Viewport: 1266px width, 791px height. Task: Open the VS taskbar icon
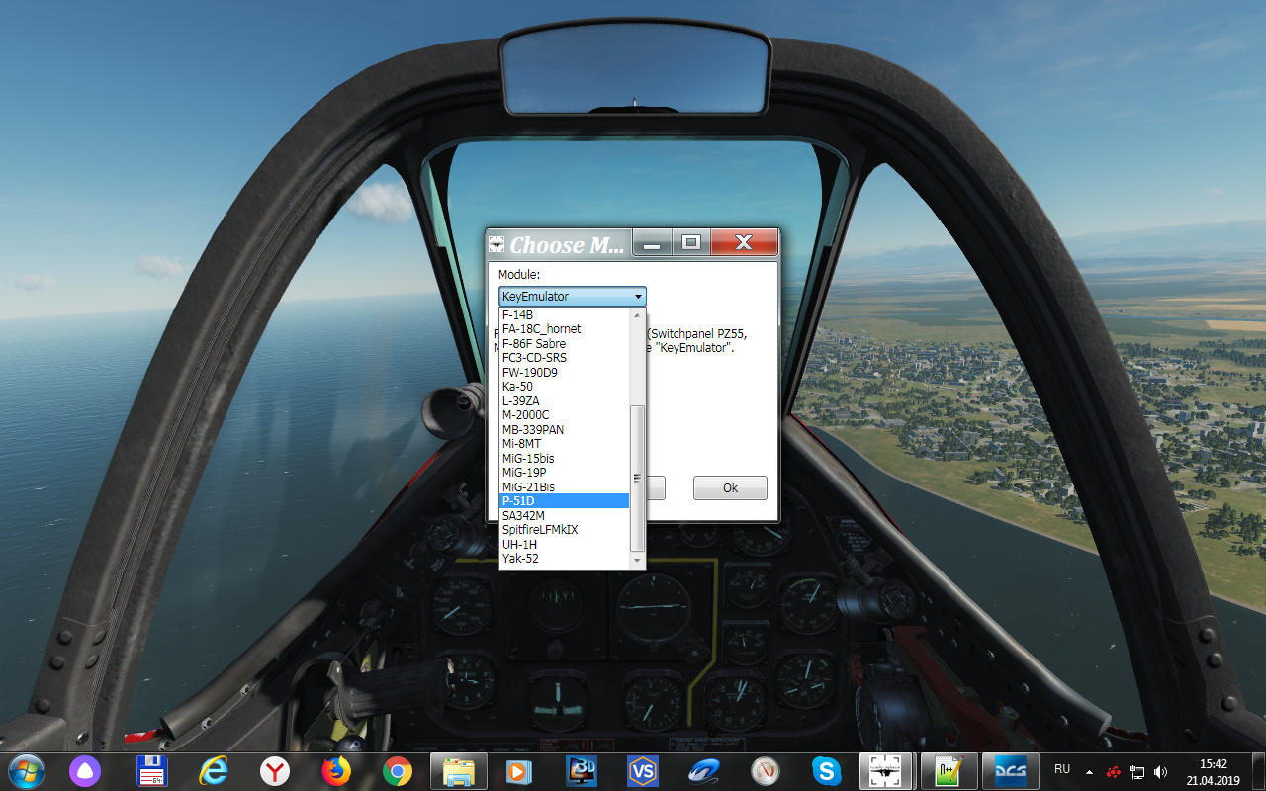[643, 770]
